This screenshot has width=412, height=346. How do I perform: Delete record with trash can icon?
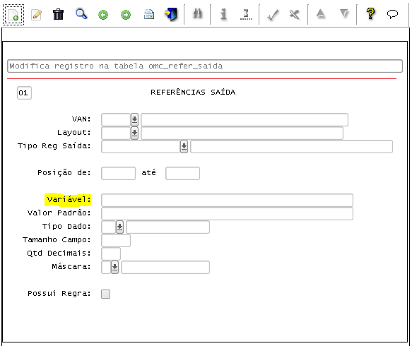point(59,14)
